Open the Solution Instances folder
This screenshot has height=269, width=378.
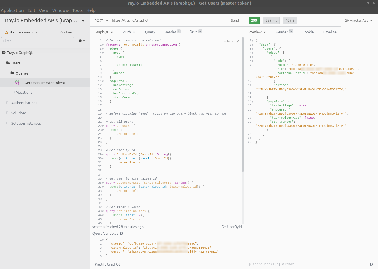pyautogui.click(x=26, y=124)
